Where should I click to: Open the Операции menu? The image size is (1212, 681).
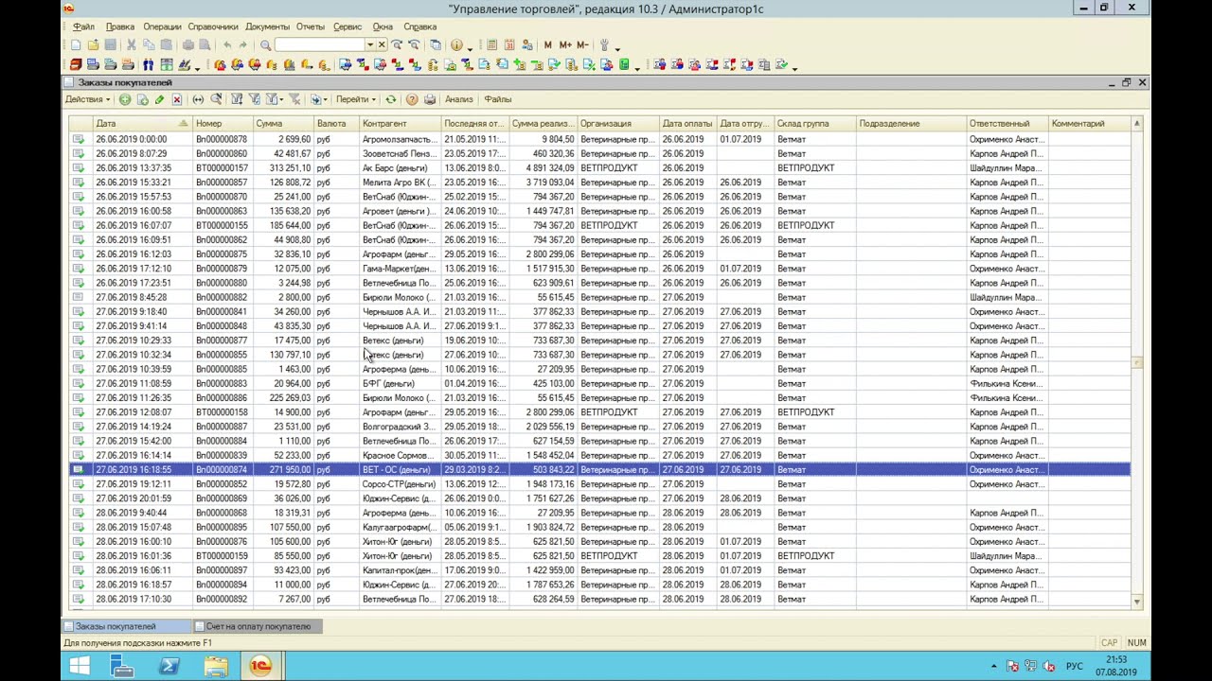[x=162, y=26]
